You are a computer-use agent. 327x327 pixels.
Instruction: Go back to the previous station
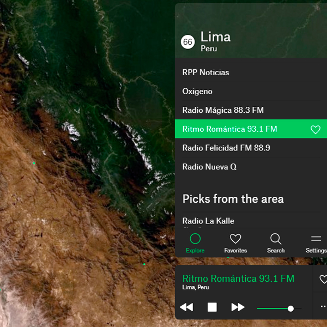click(186, 307)
